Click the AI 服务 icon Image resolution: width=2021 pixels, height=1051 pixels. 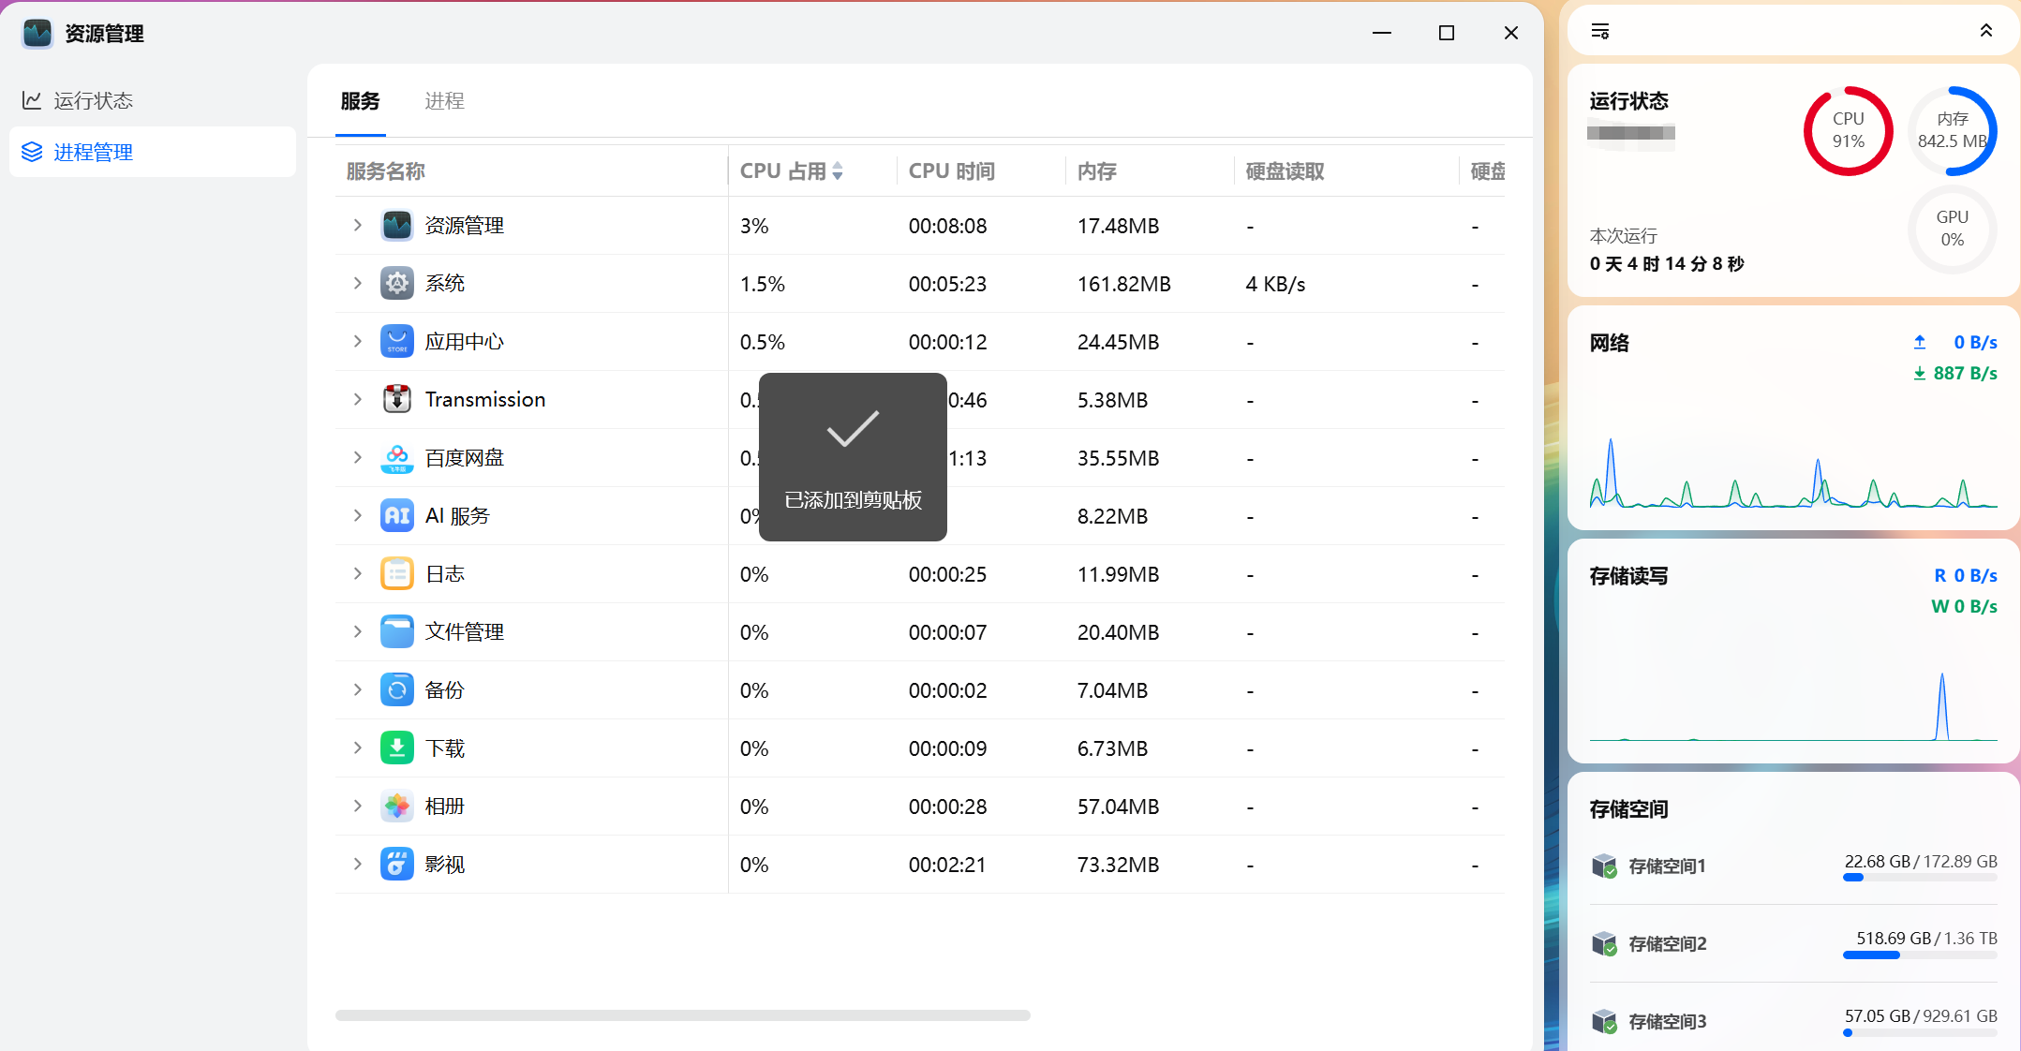point(396,516)
